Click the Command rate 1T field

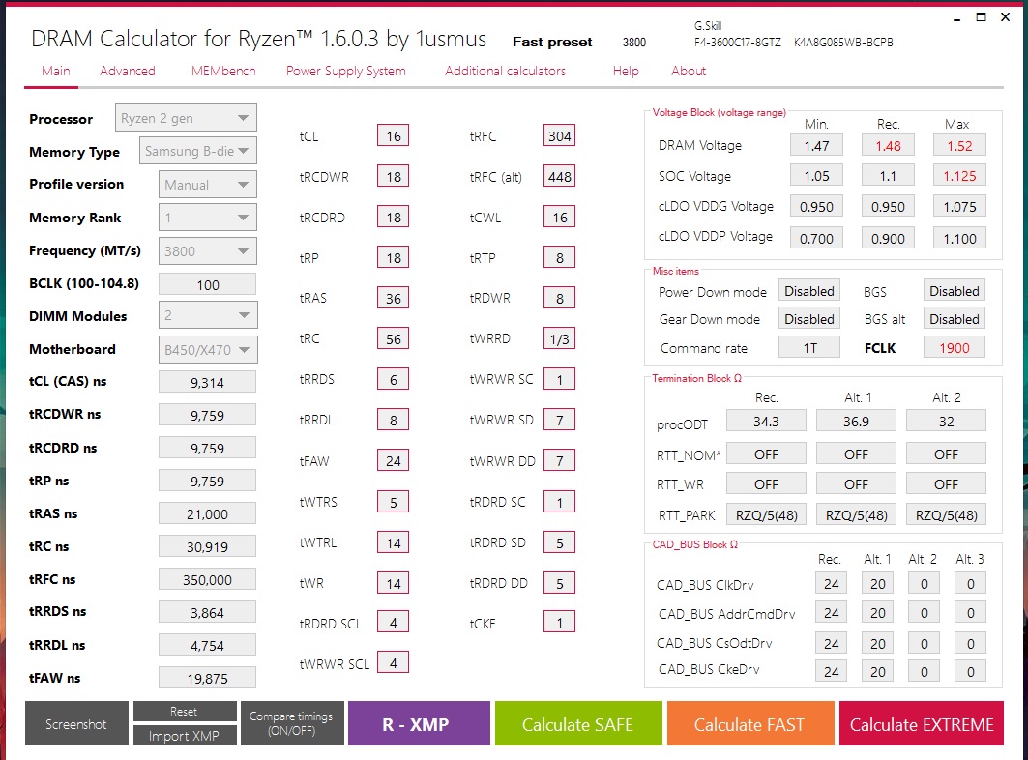(809, 347)
